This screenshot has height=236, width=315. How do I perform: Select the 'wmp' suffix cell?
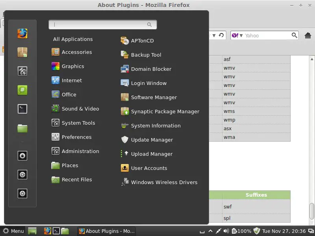[x=256, y=120]
